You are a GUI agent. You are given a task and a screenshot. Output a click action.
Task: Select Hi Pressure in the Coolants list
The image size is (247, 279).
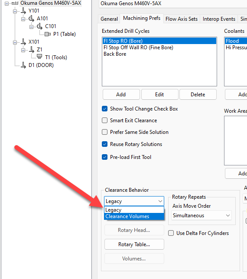(x=236, y=48)
